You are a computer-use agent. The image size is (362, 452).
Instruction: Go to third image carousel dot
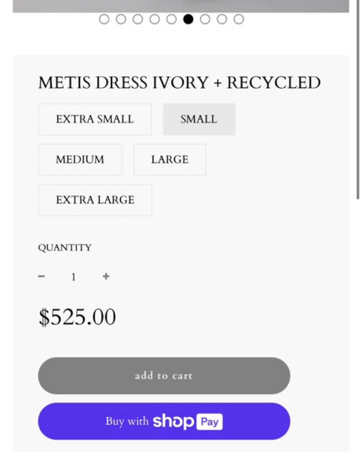[x=138, y=19]
